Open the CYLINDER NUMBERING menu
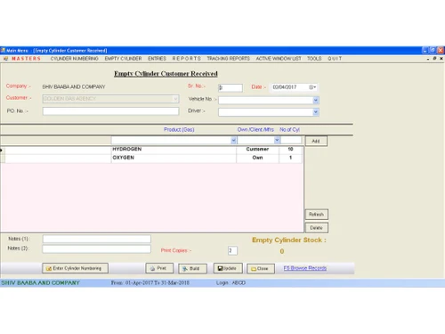 74,59
